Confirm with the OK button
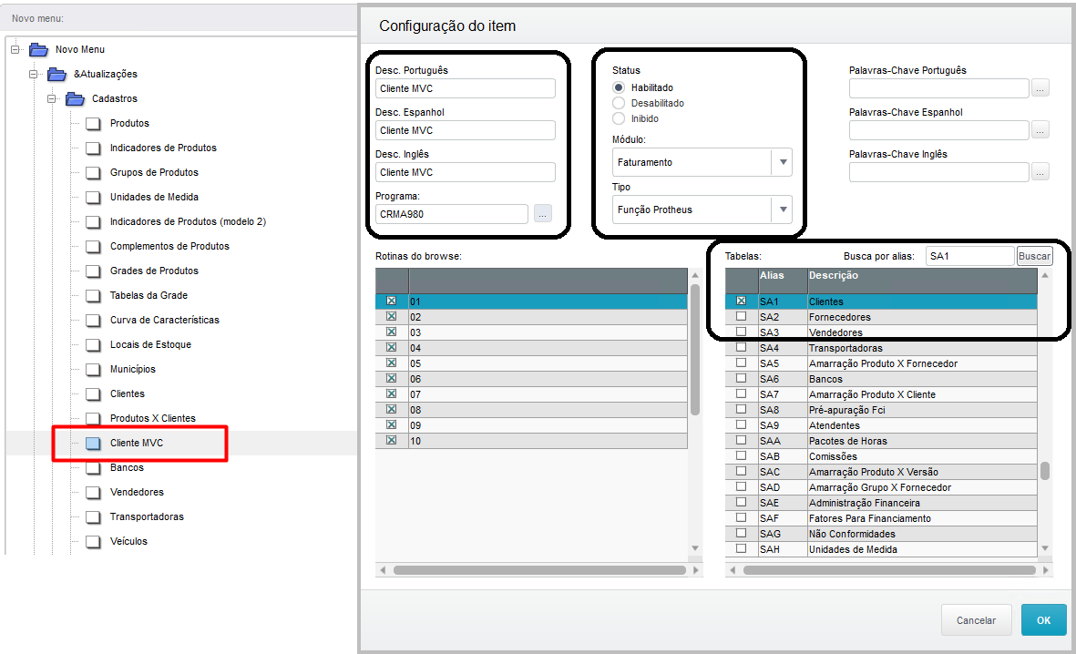Image resolution: width=1076 pixels, height=654 pixels. tap(1044, 620)
